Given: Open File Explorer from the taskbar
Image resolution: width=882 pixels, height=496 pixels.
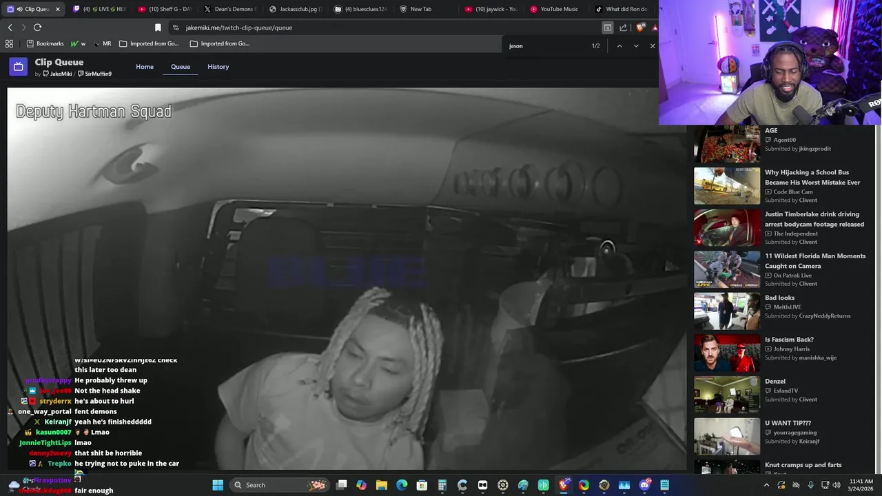Looking at the screenshot, I should pos(382,485).
